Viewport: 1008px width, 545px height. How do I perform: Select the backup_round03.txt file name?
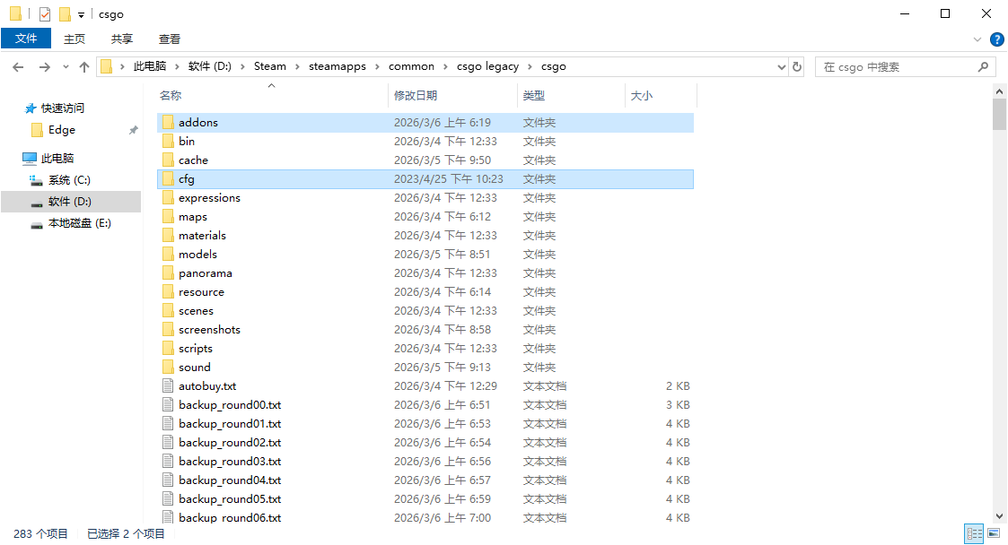coord(230,462)
